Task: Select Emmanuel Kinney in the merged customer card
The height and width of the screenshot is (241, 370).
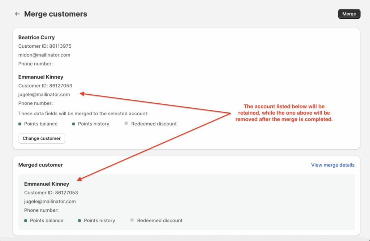Action: coord(46,184)
